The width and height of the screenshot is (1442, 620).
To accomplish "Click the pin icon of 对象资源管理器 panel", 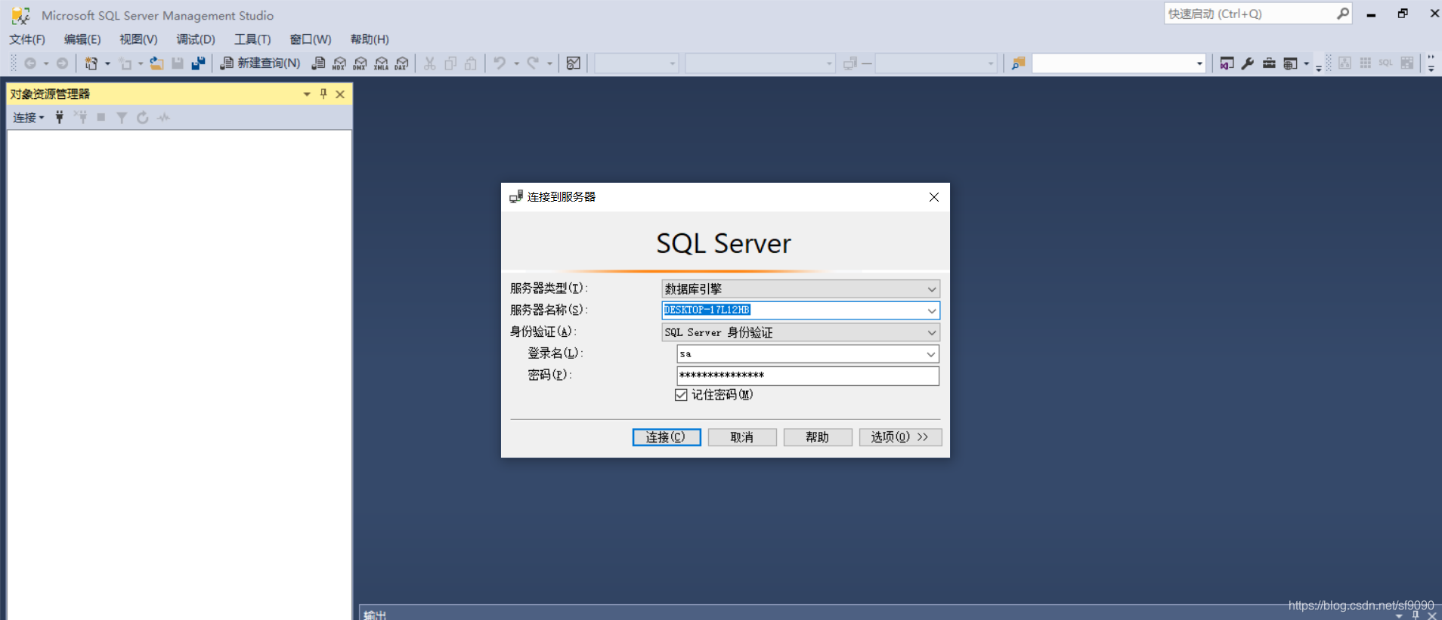I will 323,94.
